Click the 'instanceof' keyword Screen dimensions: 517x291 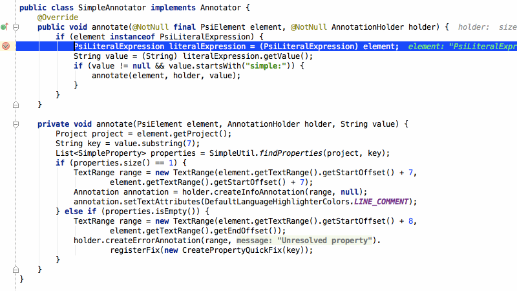[132, 37]
